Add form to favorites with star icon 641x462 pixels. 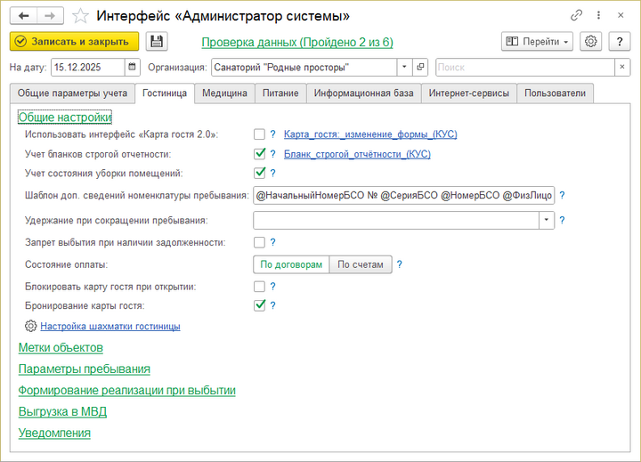tap(80, 16)
